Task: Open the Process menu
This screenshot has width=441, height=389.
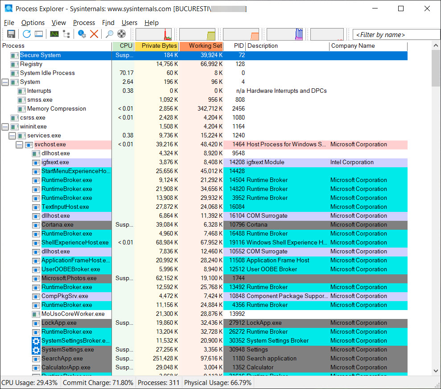Action: pos(84,23)
